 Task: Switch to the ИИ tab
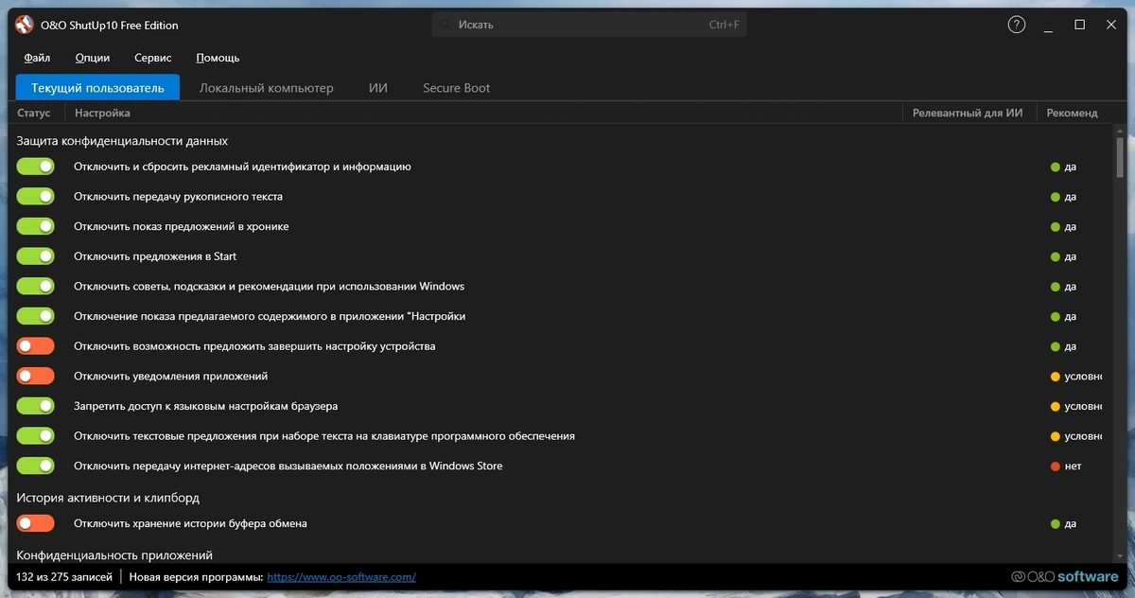(378, 88)
